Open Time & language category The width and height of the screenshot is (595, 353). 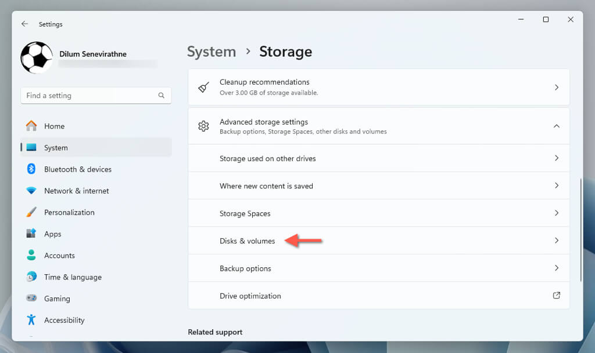pos(73,277)
